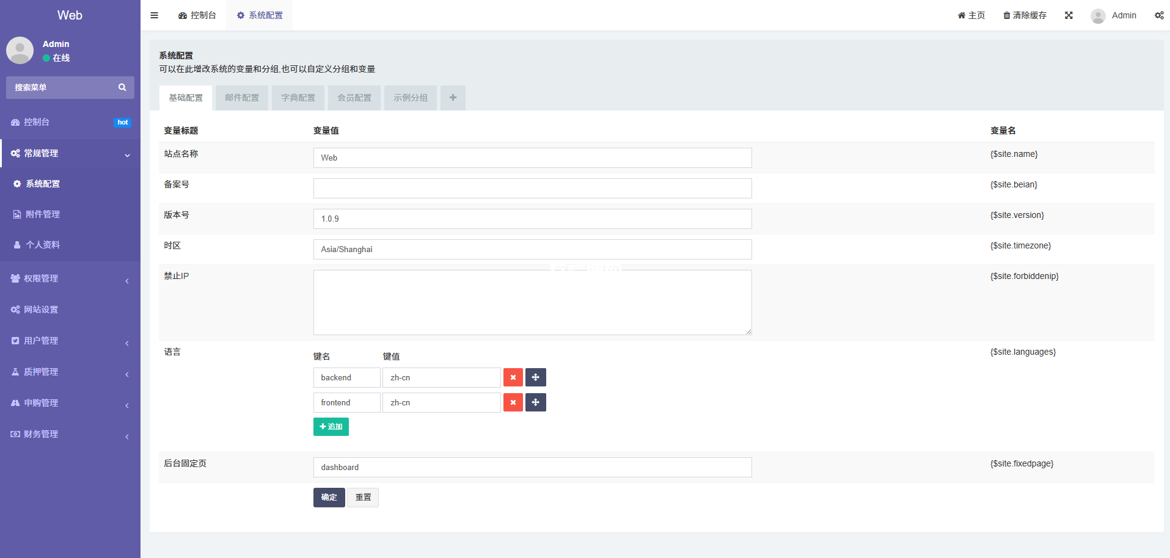Expand the 权限管理 sidebar menu

tap(70, 278)
